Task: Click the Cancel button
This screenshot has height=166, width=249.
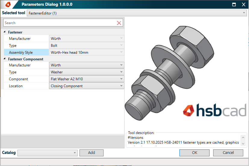Action: tap(228, 153)
